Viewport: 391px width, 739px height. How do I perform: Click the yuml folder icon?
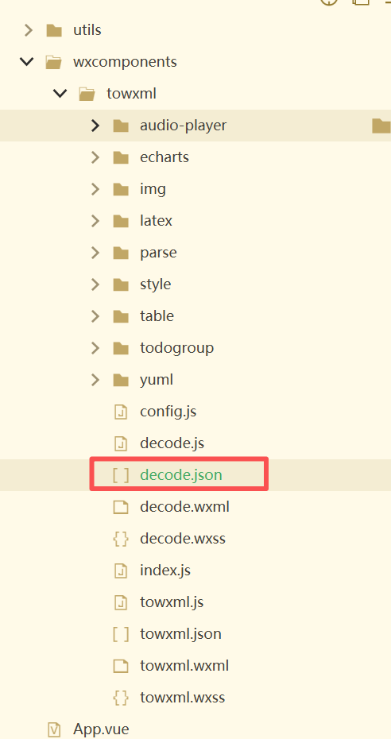point(121,379)
